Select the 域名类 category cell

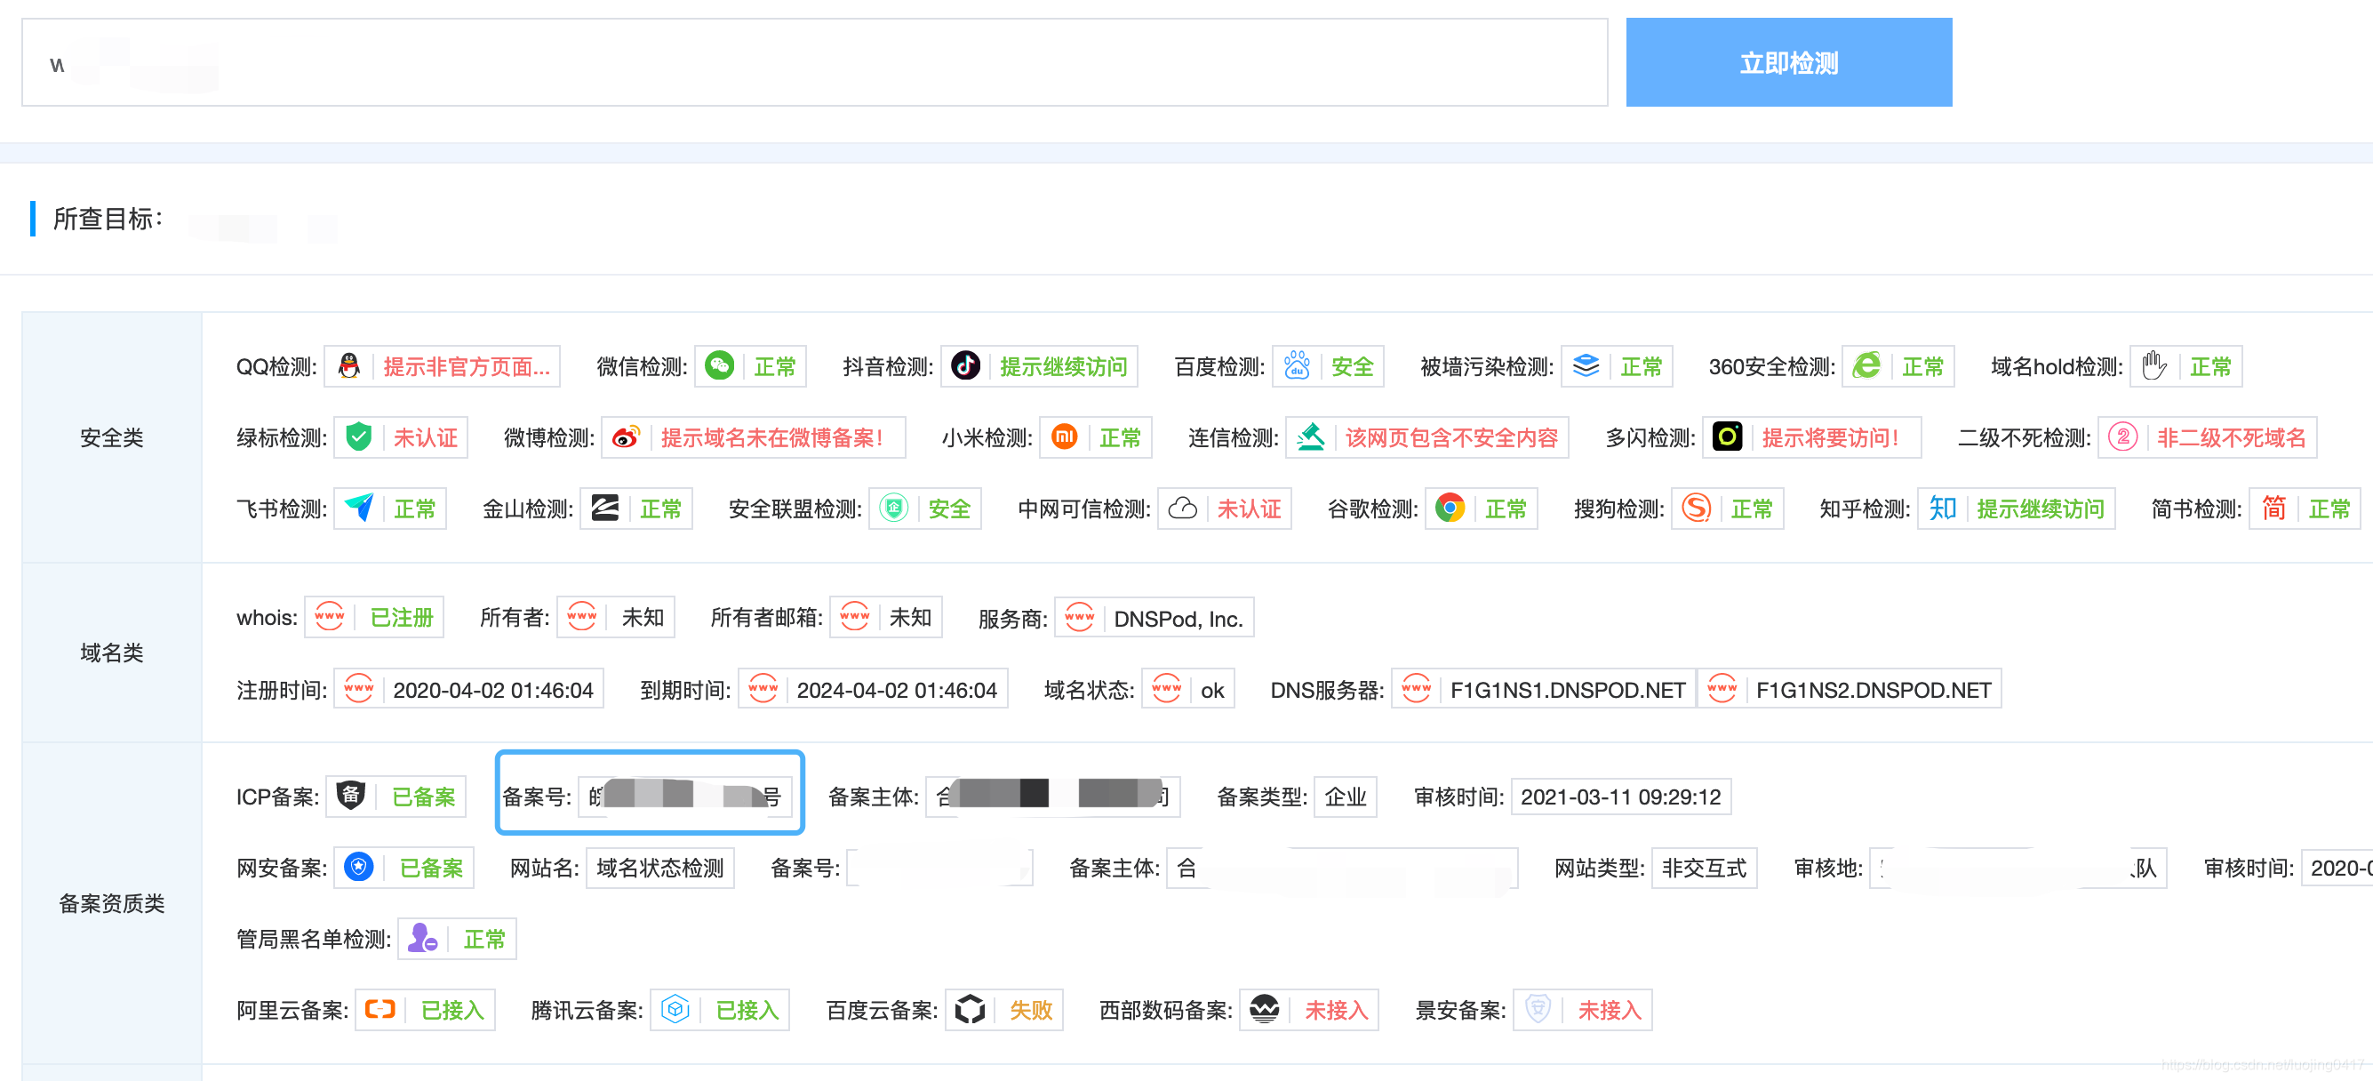(111, 653)
